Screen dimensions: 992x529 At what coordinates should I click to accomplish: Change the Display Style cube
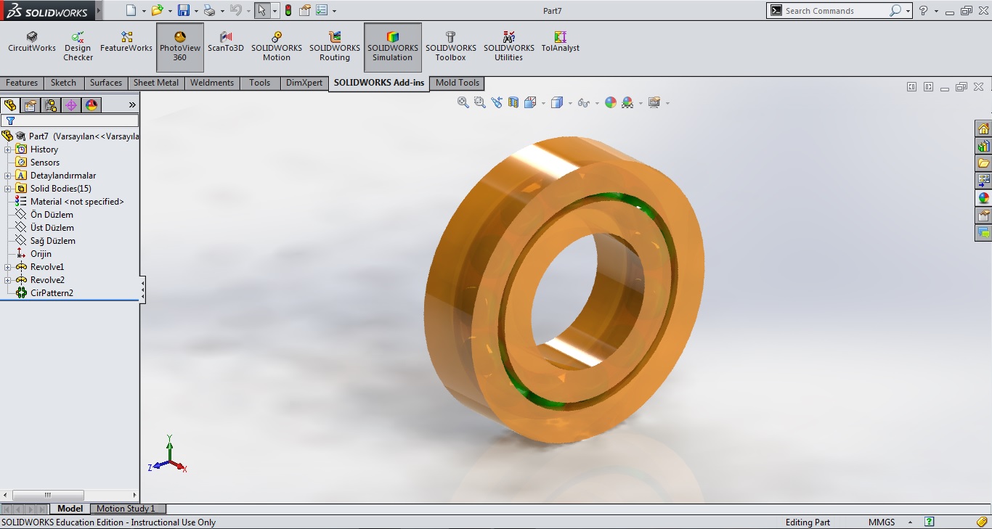click(x=557, y=102)
